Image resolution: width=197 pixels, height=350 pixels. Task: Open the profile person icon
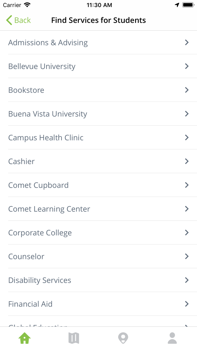click(x=172, y=338)
